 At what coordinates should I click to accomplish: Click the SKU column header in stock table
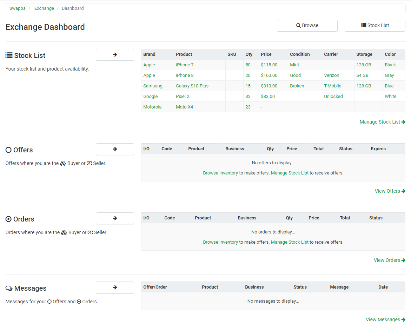pyautogui.click(x=232, y=54)
